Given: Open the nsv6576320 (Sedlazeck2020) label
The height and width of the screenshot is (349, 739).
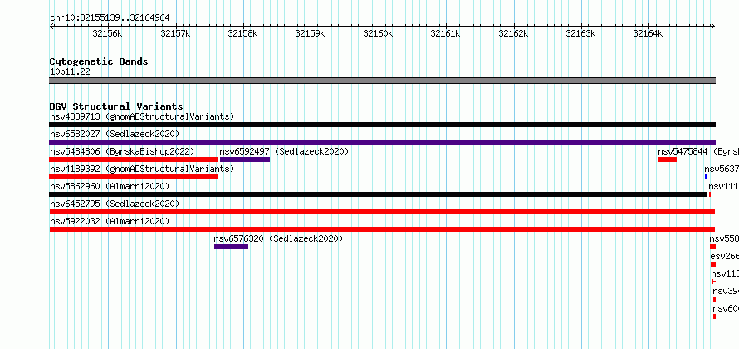Looking at the screenshot, I should (x=278, y=238).
